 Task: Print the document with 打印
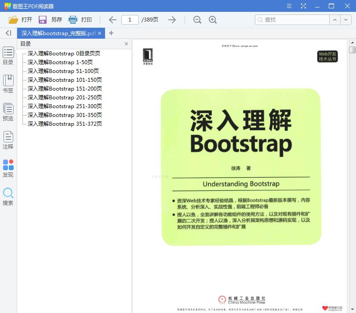click(80, 20)
